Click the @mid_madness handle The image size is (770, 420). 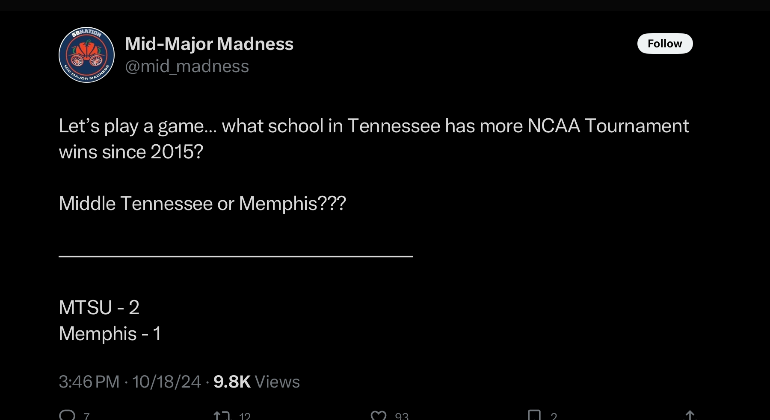187,67
